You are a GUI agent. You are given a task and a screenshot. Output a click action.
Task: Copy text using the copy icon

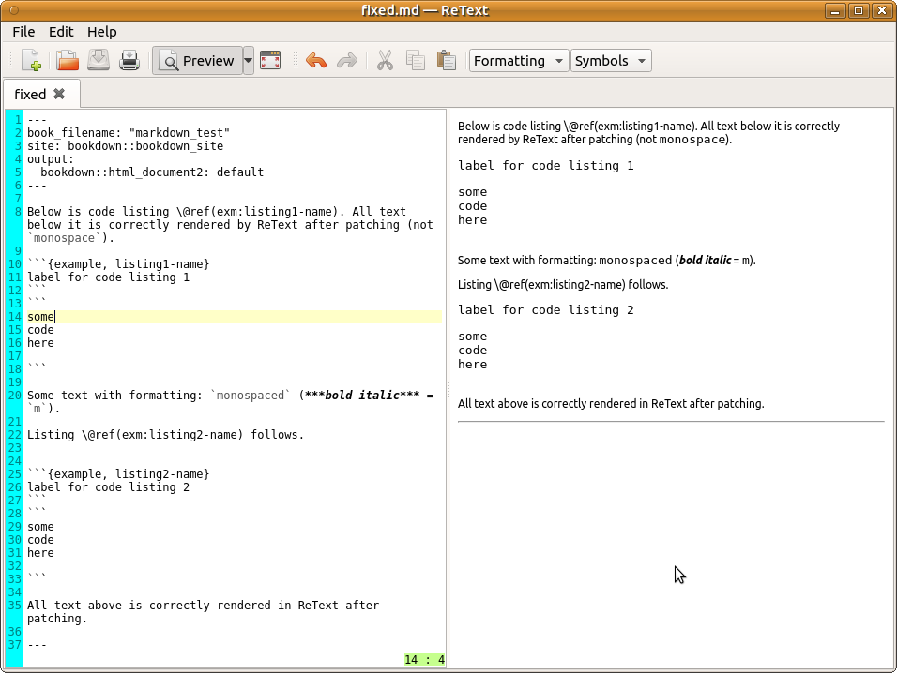416,60
